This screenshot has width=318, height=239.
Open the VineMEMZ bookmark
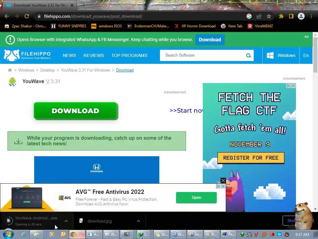260,26
